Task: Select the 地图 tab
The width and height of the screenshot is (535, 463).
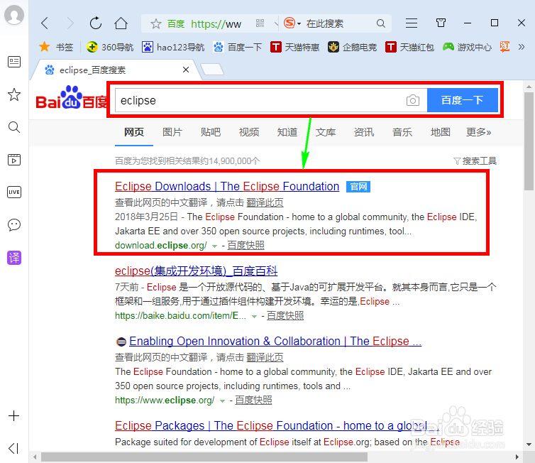Action: pyautogui.click(x=440, y=132)
